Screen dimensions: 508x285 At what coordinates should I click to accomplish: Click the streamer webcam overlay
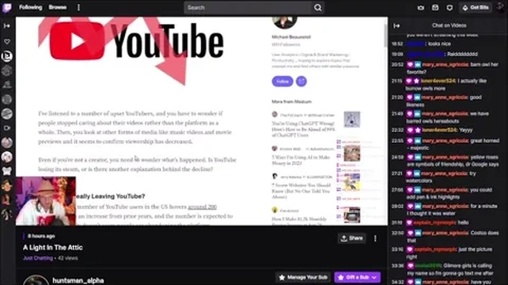click(46, 201)
